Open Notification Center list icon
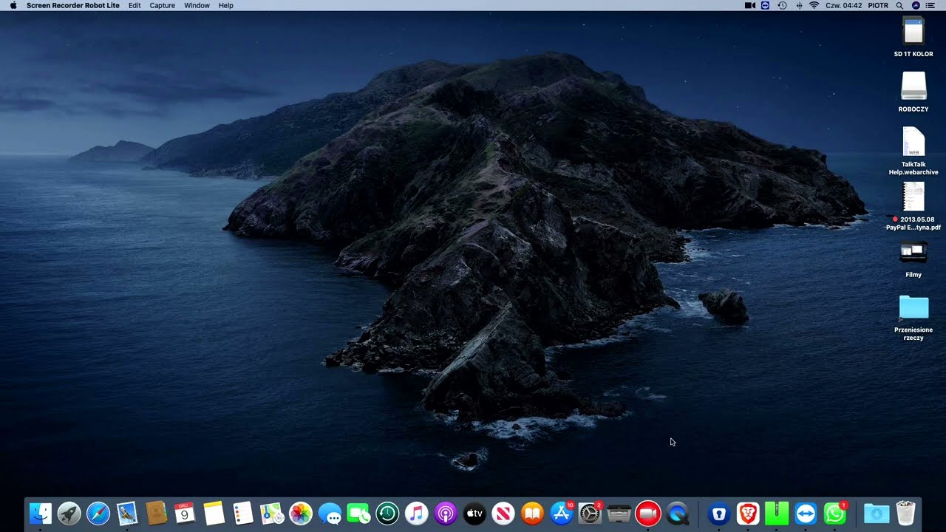The width and height of the screenshot is (946, 532). (x=930, y=5)
